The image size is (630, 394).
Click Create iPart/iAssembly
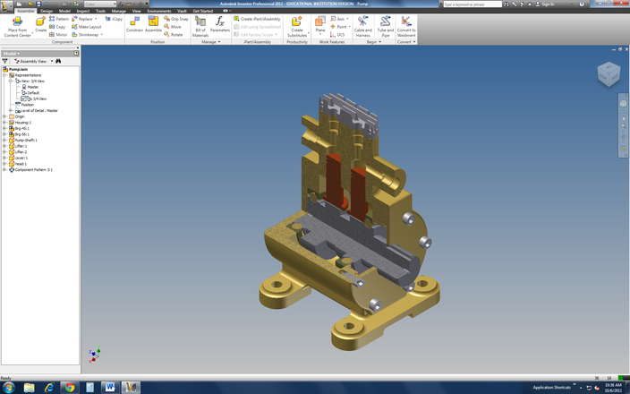(x=257, y=19)
